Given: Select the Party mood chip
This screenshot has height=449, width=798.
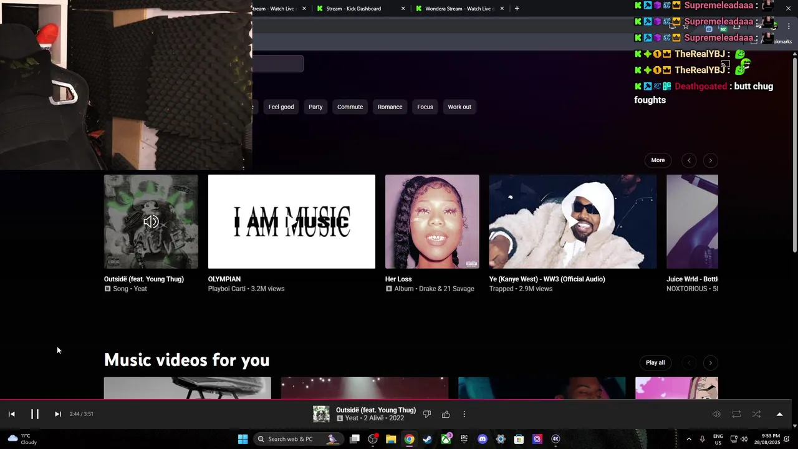Looking at the screenshot, I should point(315,107).
